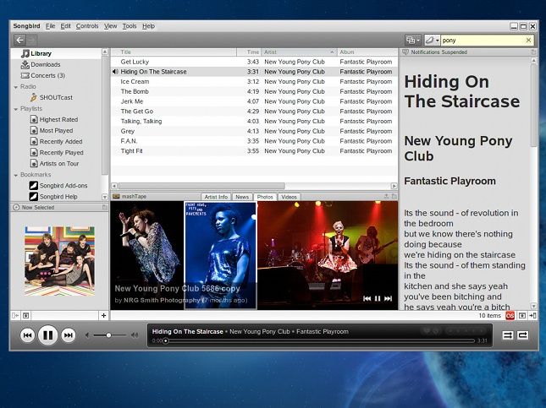Open the Edit menu

(65, 26)
